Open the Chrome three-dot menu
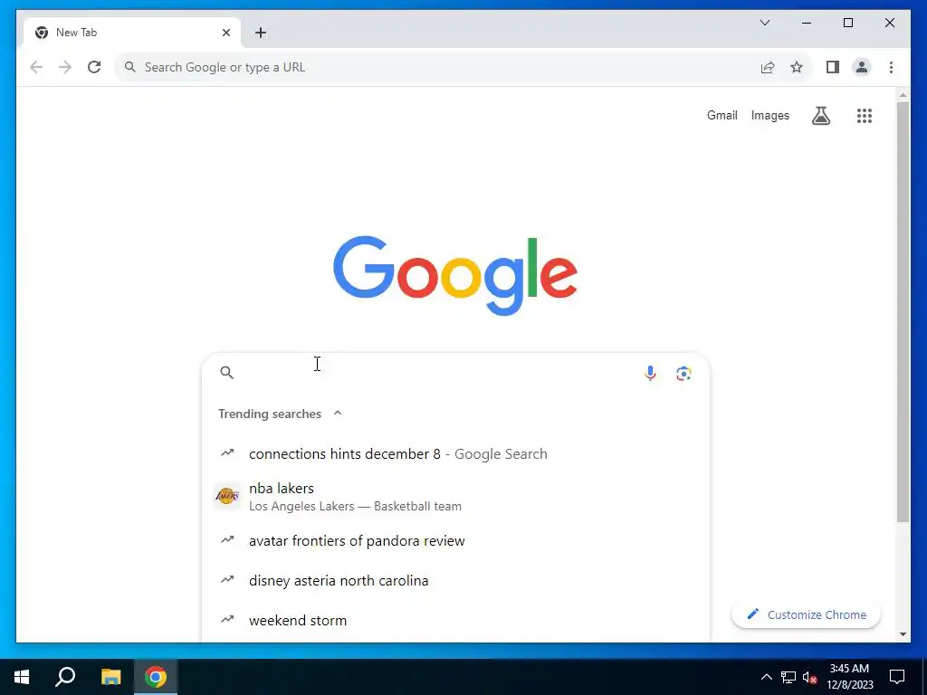This screenshot has width=927, height=695. pyautogui.click(x=891, y=67)
